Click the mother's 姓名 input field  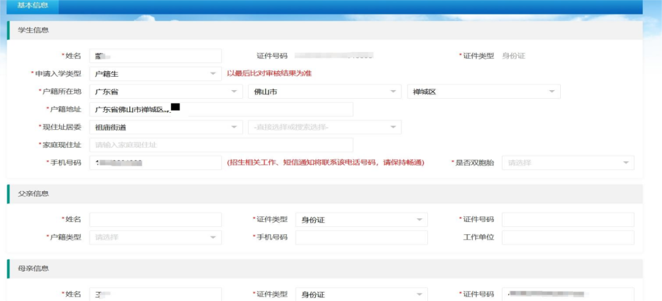155,294
